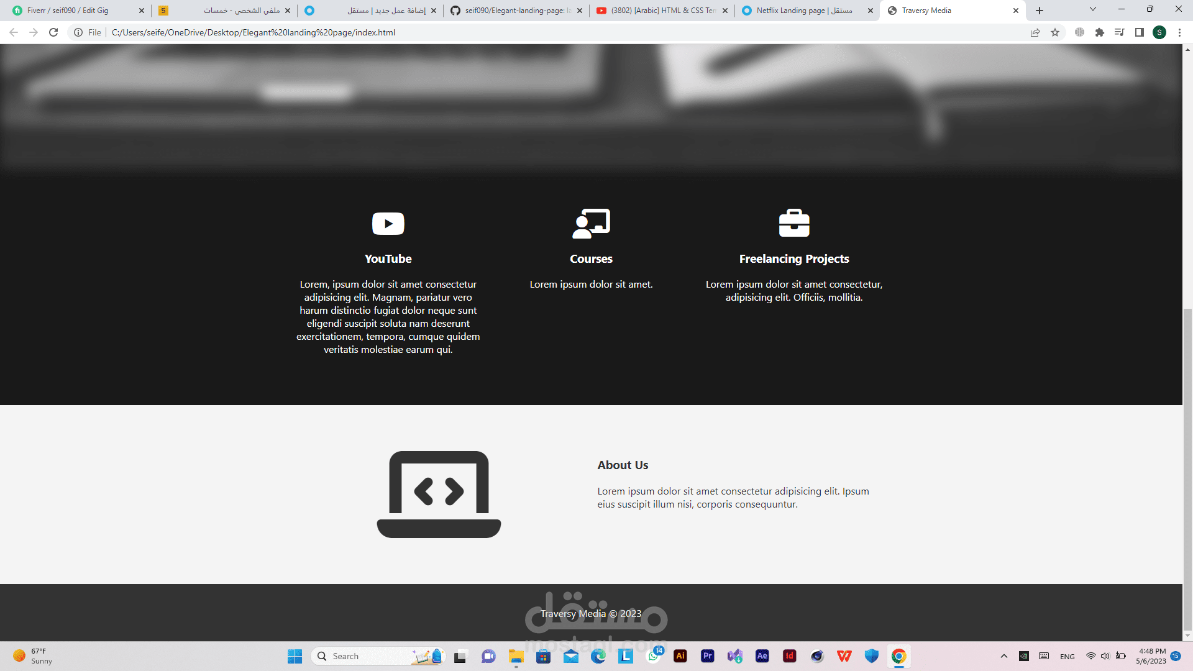
Task: Bookmark this page with star icon
Action: pos(1055,32)
